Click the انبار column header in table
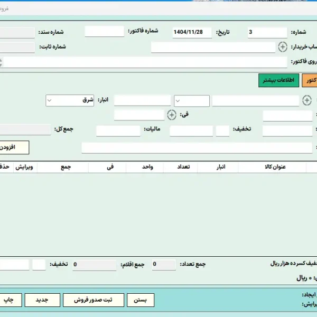This screenshot has height=317, width=317. tap(218, 167)
